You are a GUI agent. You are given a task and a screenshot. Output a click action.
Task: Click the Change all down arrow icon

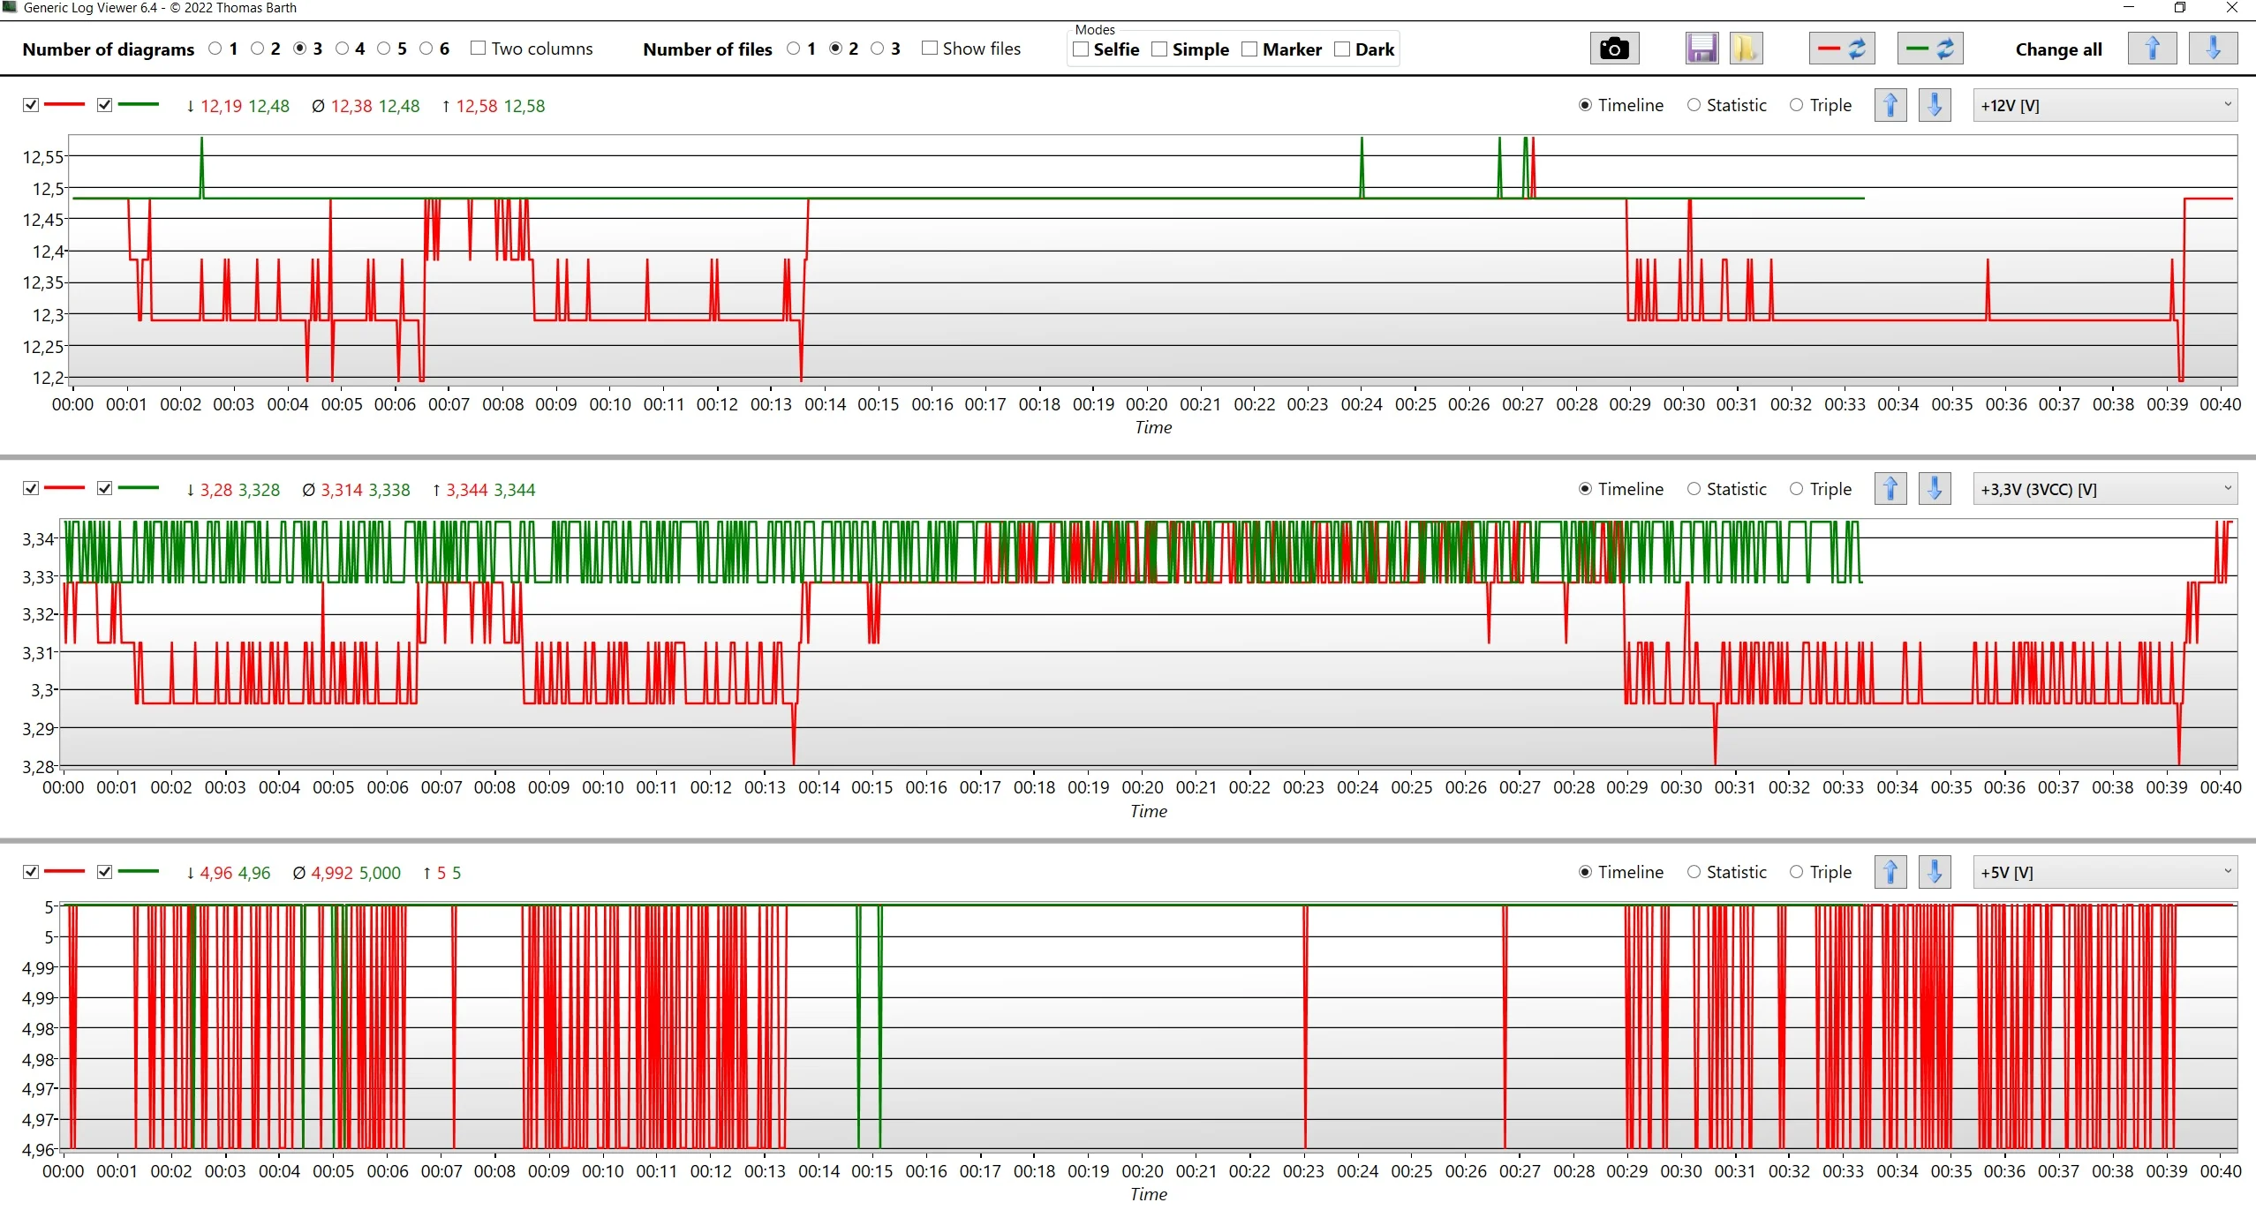pos(2213,49)
